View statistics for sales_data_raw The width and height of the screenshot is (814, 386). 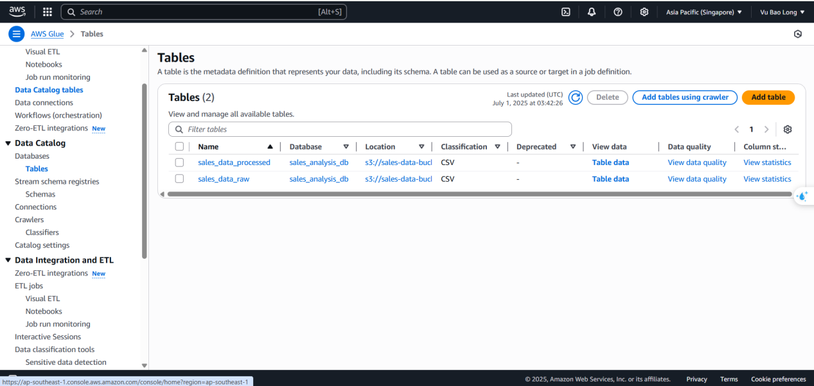(767, 179)
